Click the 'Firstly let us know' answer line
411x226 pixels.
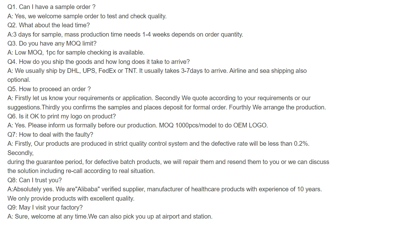pos(159,98)
